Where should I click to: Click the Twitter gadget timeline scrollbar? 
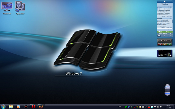(172, 21)
